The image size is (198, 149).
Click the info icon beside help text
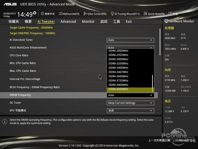pyautogui.click(x=5, y=122)
